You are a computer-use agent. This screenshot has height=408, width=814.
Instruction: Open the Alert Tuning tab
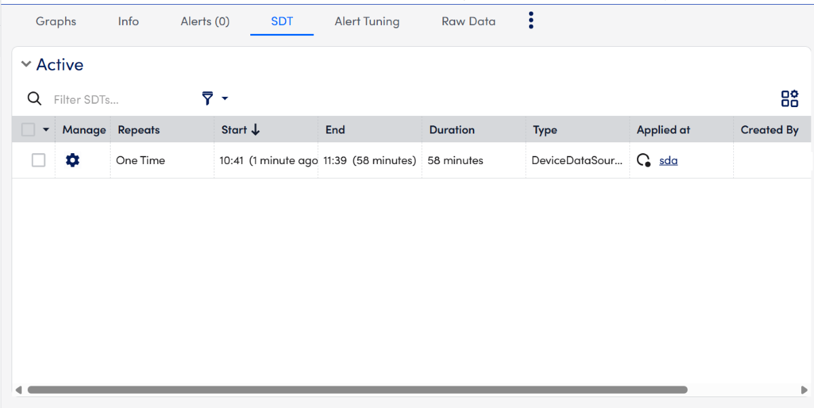point(367,22)
